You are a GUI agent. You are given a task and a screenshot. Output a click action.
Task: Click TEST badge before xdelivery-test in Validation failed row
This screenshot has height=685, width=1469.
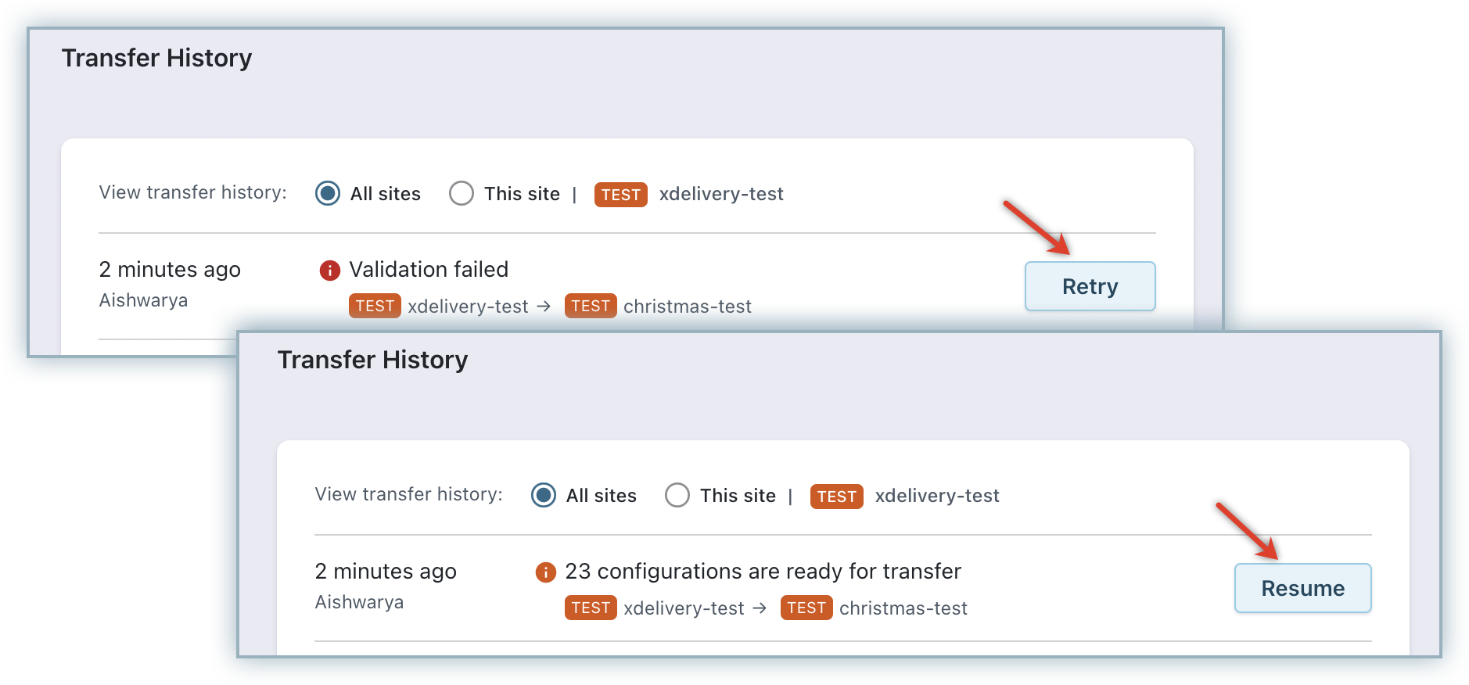(x=375, y=306)
